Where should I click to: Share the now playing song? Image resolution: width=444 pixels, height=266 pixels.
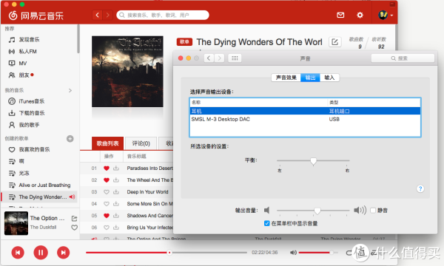tap(74, 218)
